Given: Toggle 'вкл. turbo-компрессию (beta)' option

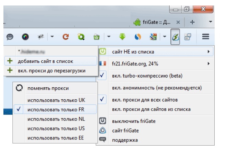Looking at the screenshot, I should [x=156, y=76].
